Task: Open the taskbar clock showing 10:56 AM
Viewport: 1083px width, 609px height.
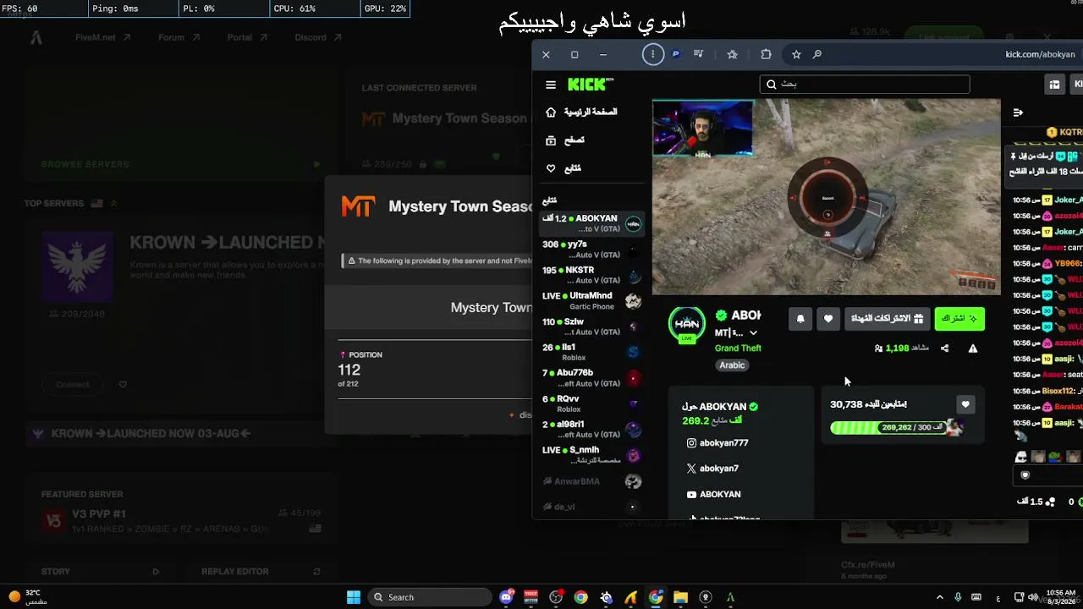Action: click(1060, 597)
